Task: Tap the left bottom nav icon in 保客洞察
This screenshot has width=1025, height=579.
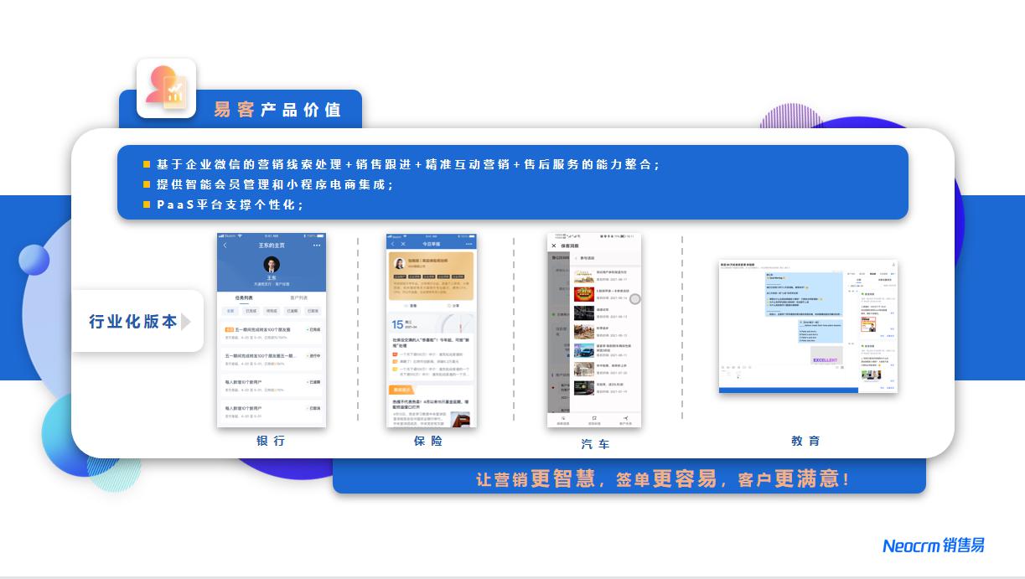Action: pos(563,419)
